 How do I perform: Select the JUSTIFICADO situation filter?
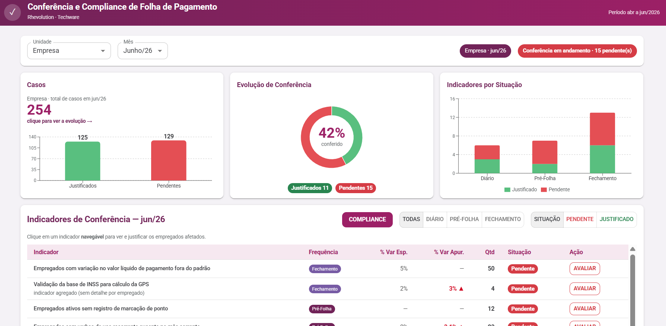616,220
